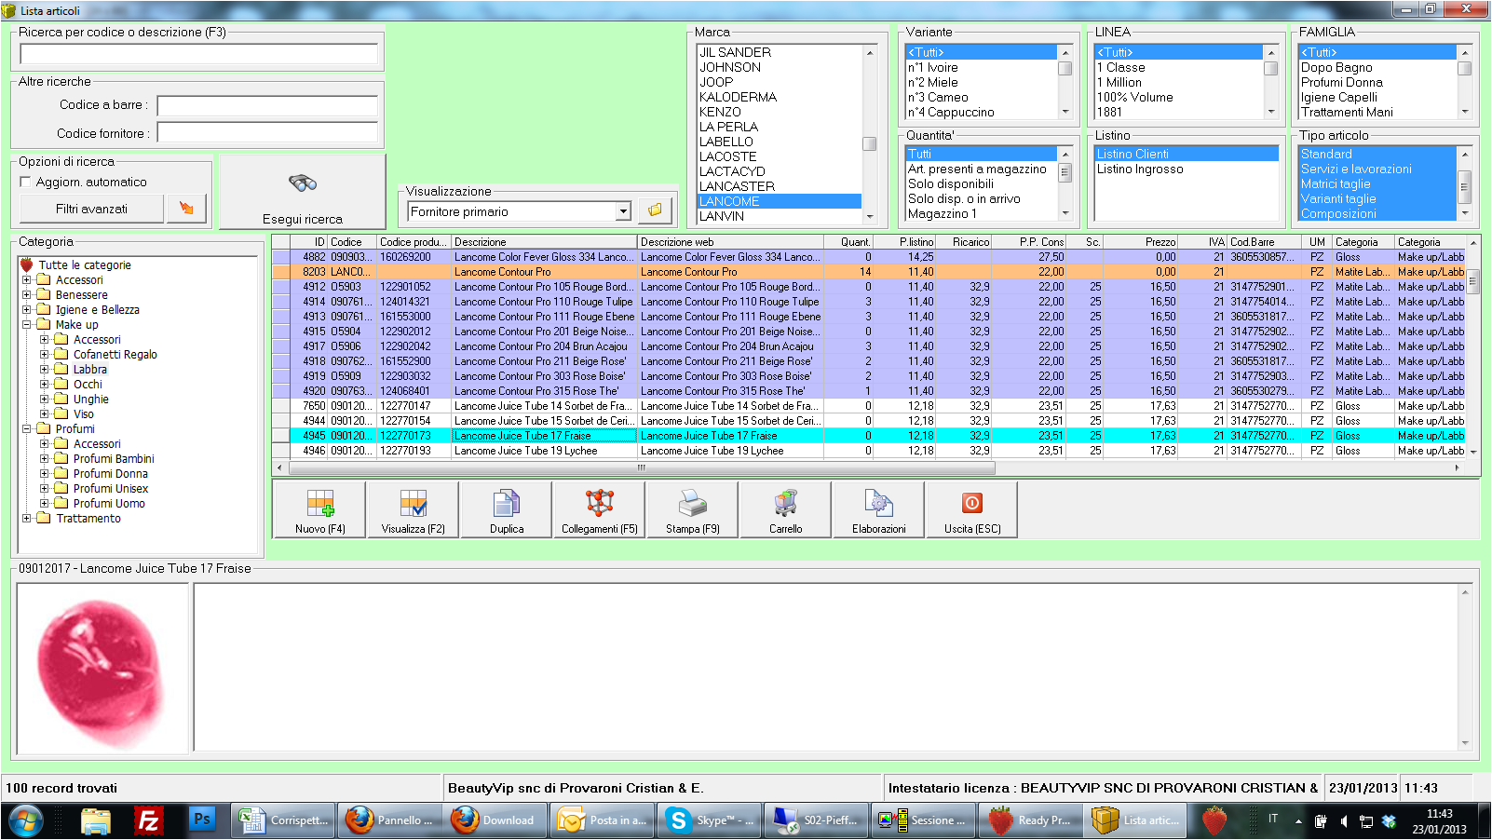Collapse the Make up category node
The height and width of the screenshot is (840, 1492).
click(27, 324)
